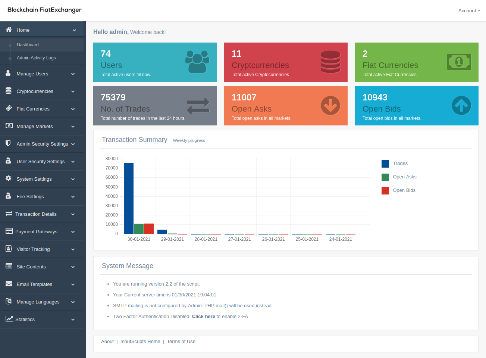
Task: Click the Statistics chart icon
Action: coord(9,319)
